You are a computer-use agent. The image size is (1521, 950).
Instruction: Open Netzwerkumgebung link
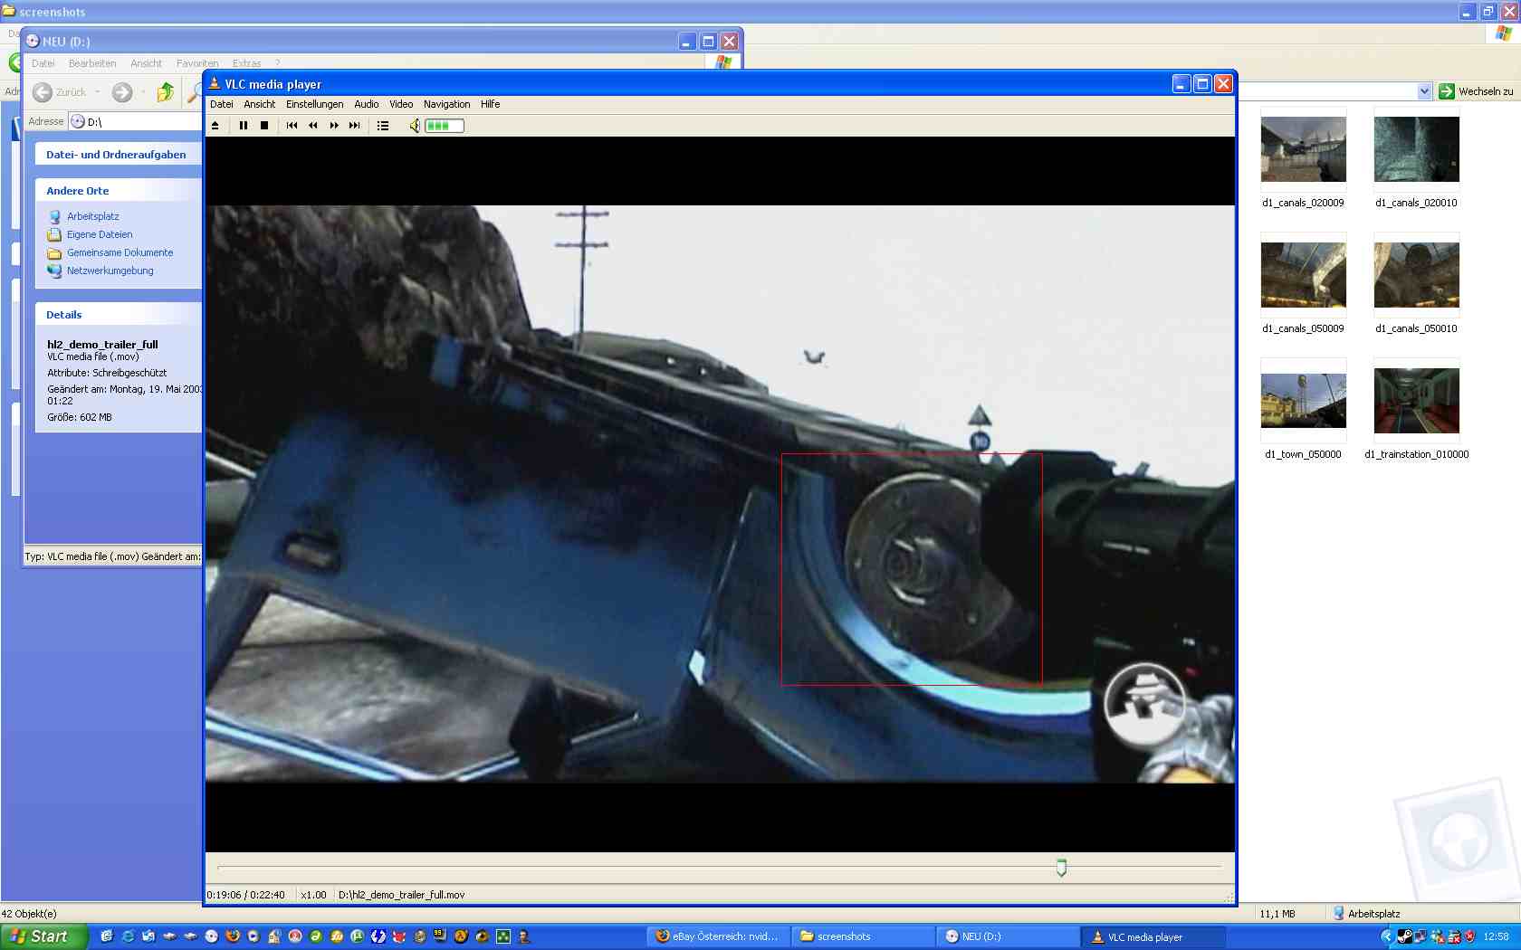tap(110, 271)
